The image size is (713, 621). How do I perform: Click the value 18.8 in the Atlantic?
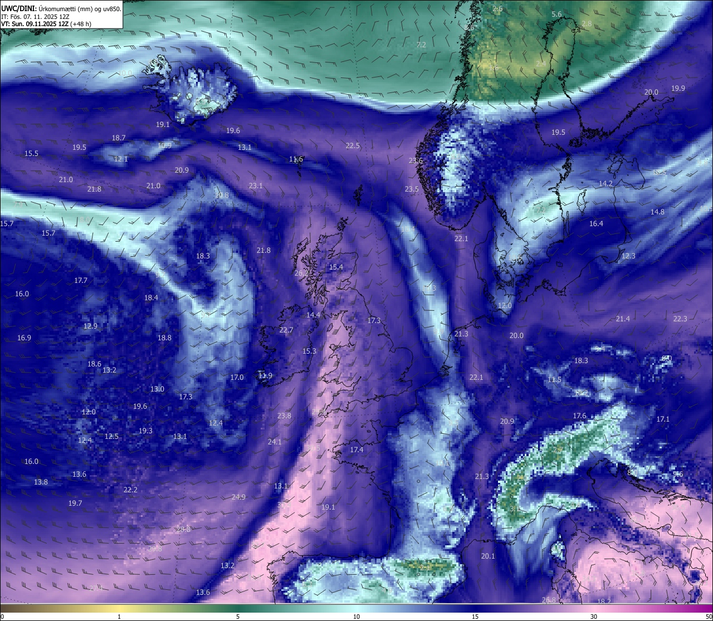[164, 338]
